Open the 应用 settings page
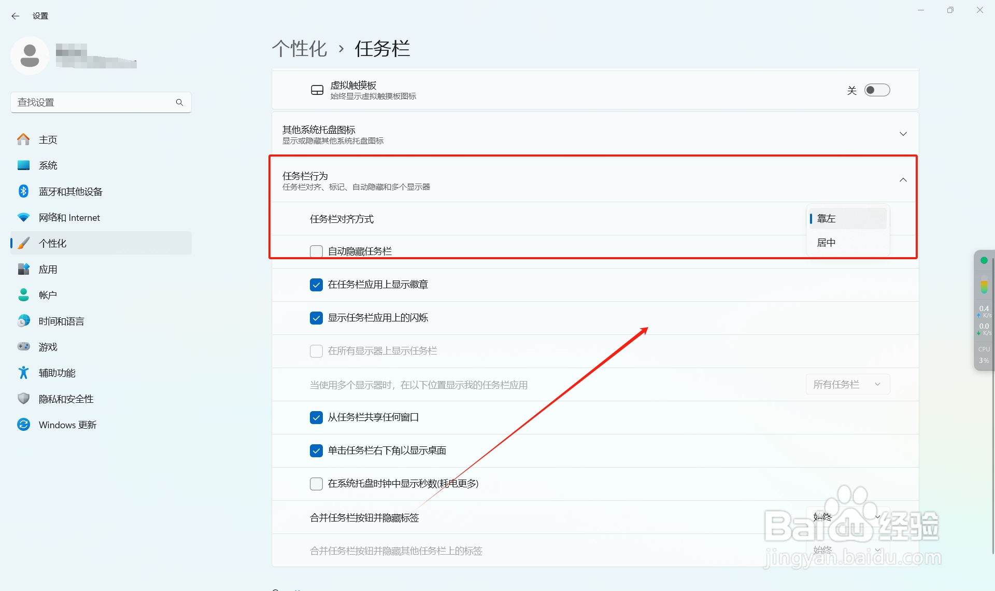 coord(48,269)
